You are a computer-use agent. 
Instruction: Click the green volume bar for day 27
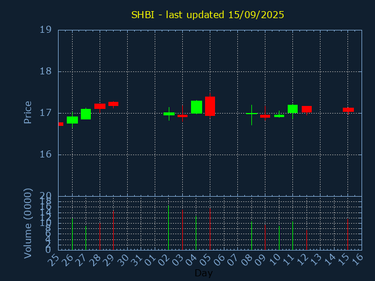[86, 238]
